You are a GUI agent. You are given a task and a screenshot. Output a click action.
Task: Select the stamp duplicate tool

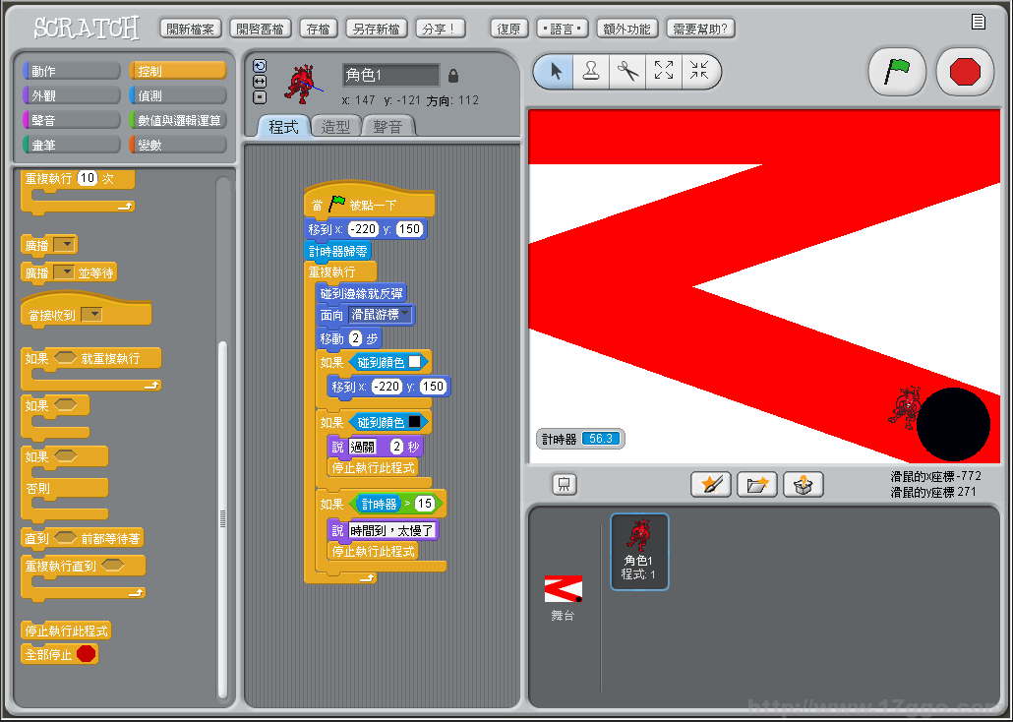[x=591, y=72]
